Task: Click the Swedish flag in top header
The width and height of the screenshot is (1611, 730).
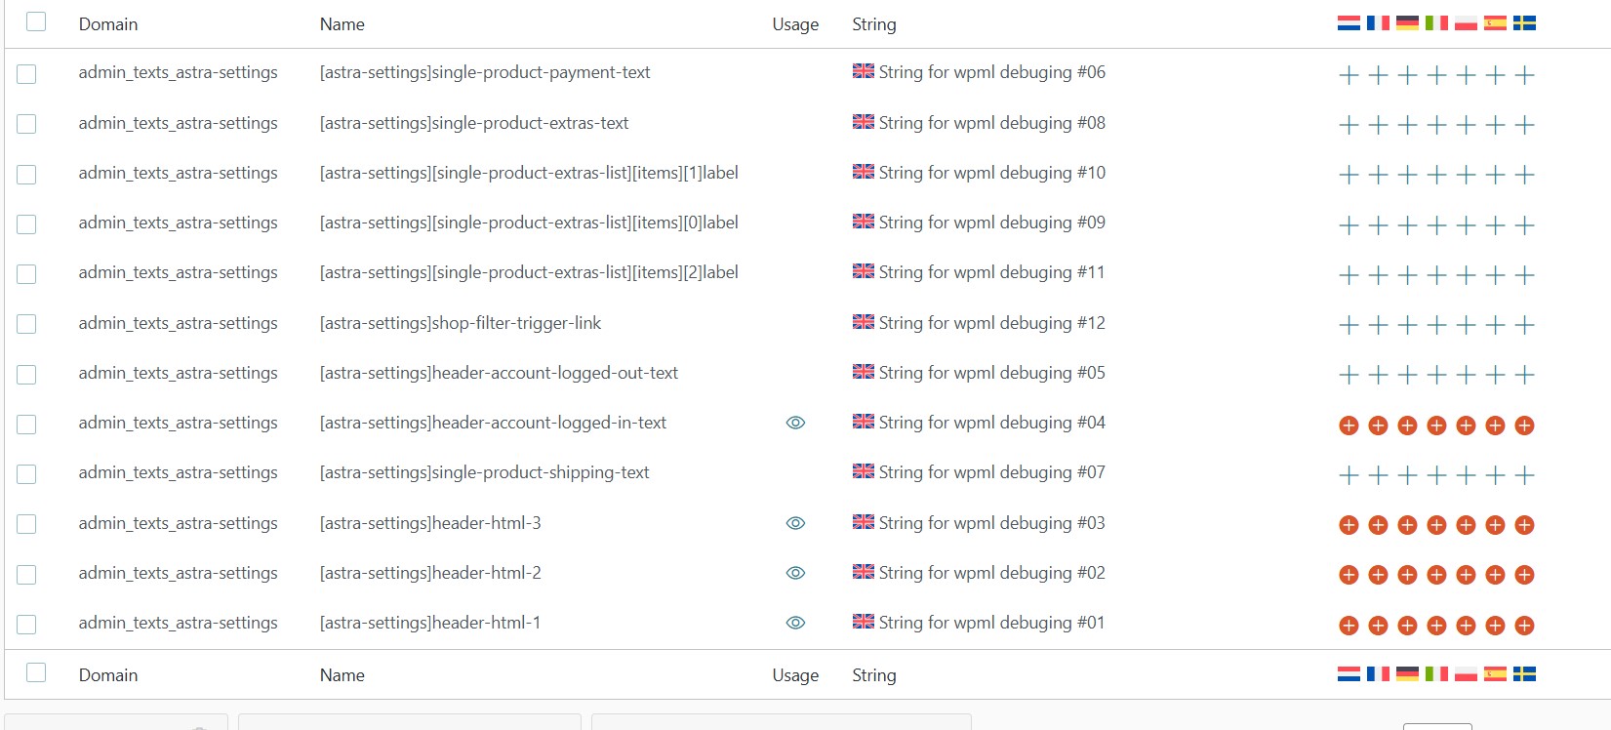Action: [x=1524, y=22]
